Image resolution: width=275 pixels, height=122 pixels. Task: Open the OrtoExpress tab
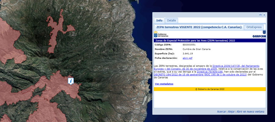point(254,27)
